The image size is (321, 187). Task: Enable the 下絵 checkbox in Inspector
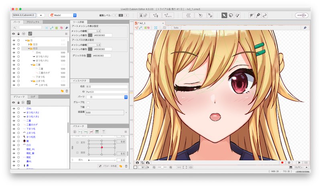[x=88, y=107]
